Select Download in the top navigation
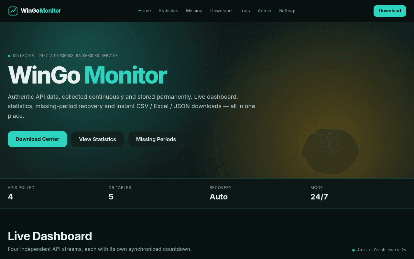This screenshot has width=414, height=259. pyautogui.click(x=221, y=11)
